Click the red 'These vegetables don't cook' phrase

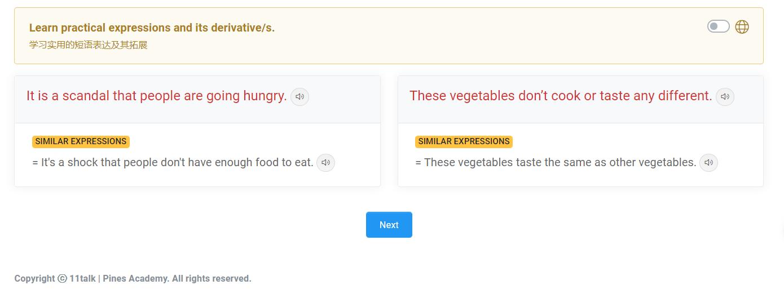tap(560, 96)
